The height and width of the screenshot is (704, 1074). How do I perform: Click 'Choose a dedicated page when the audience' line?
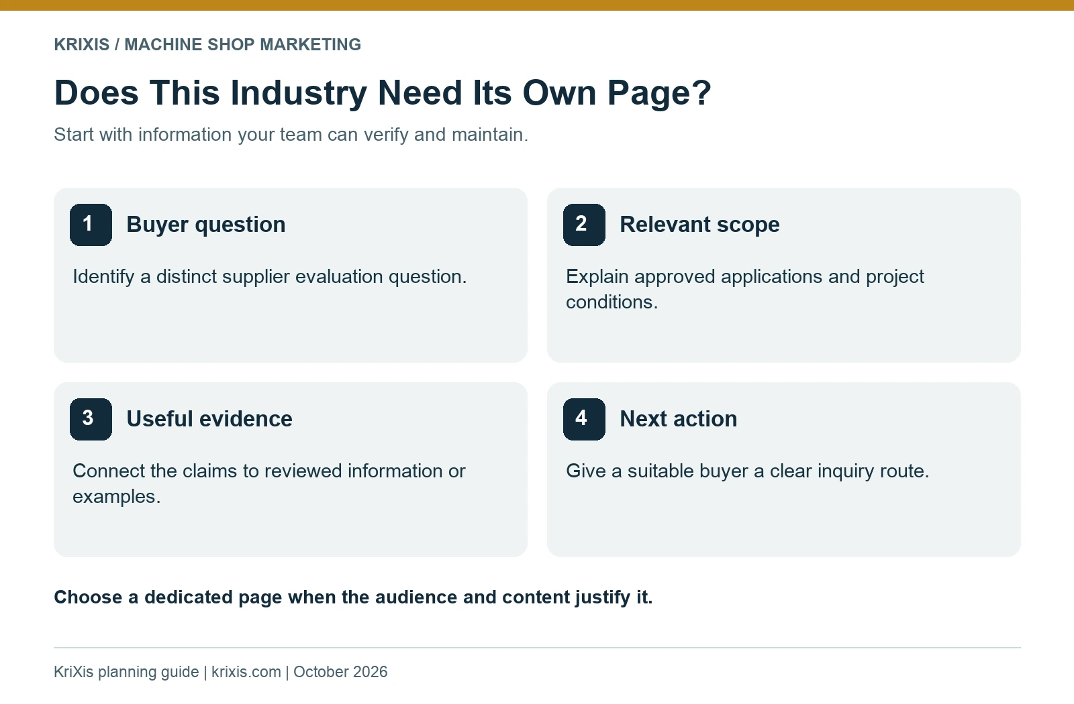(x=353, y=597)
